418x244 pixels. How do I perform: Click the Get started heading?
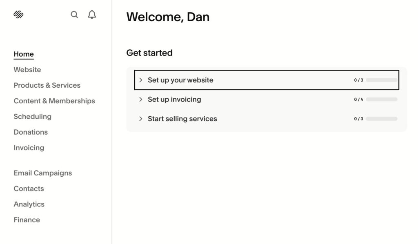(149, 53)
